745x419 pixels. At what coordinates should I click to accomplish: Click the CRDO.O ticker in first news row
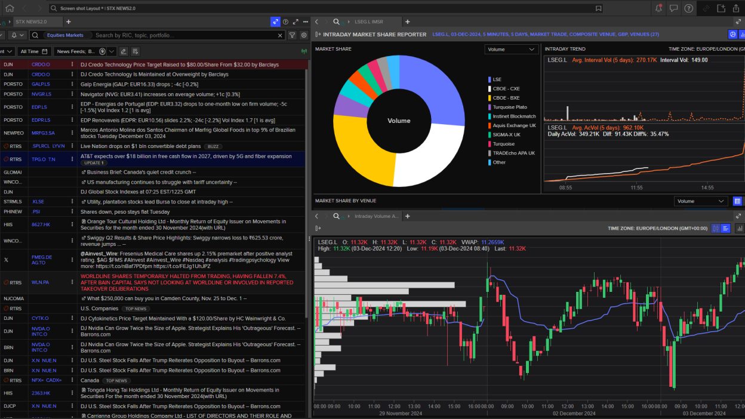[x=41, y=64]
